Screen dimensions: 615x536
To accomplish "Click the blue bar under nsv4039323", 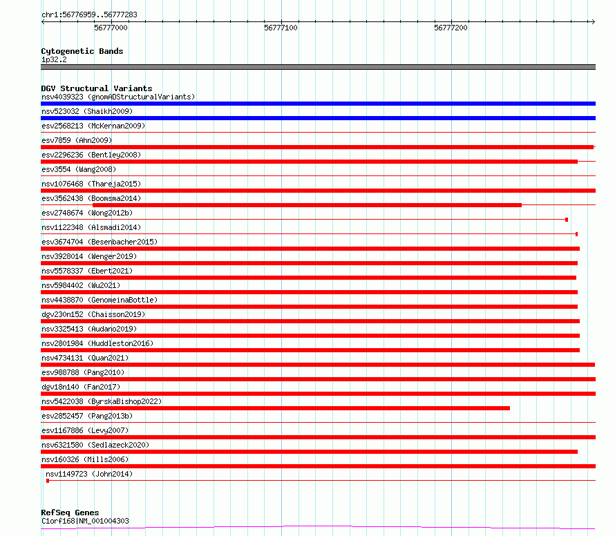I will (x=318, y=104).
